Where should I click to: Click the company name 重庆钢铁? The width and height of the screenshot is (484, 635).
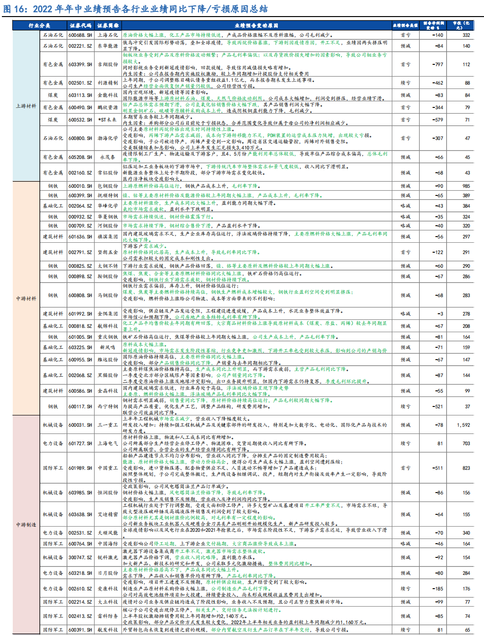(108, 337)
